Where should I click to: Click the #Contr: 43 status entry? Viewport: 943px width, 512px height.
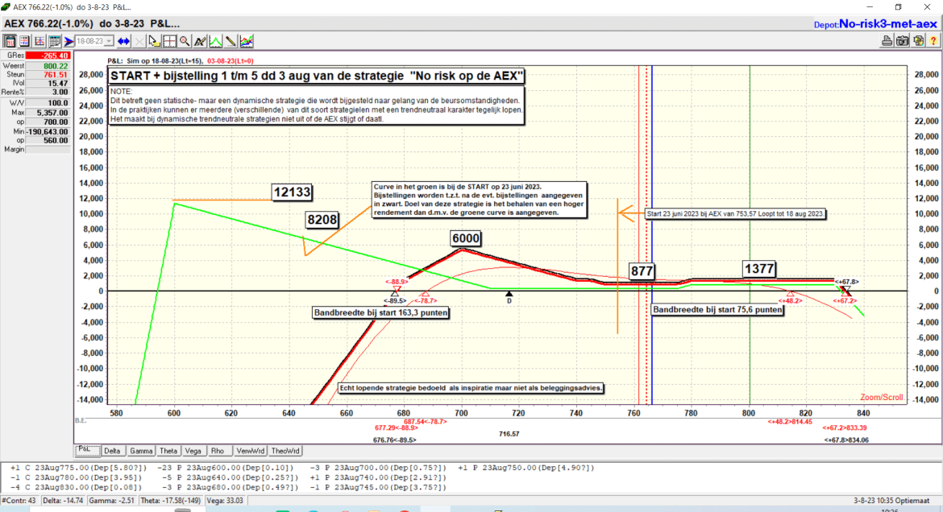(x=19, y=501)
